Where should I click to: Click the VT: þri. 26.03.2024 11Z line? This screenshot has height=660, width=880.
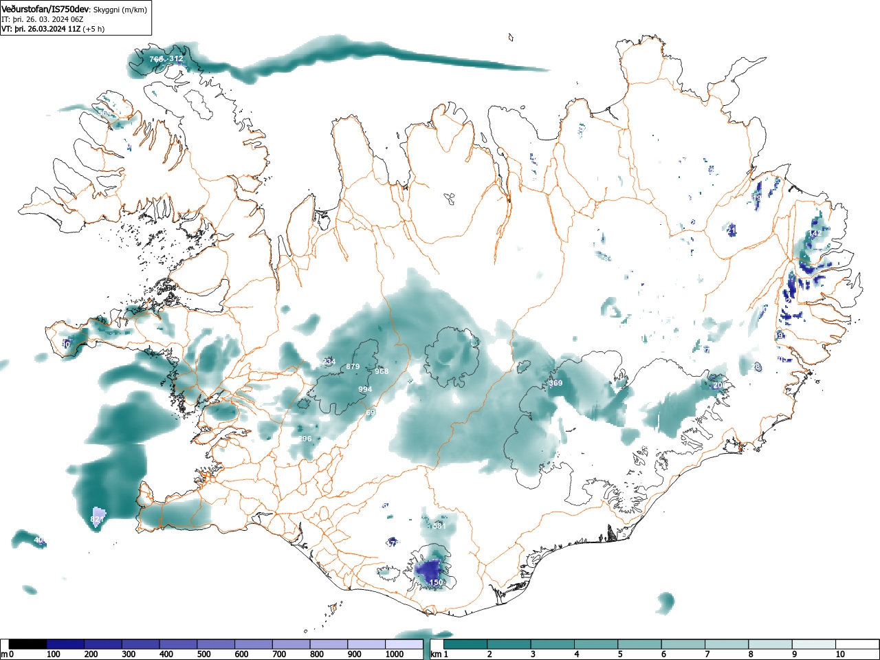pyautogui.click(x=52, y=29)
